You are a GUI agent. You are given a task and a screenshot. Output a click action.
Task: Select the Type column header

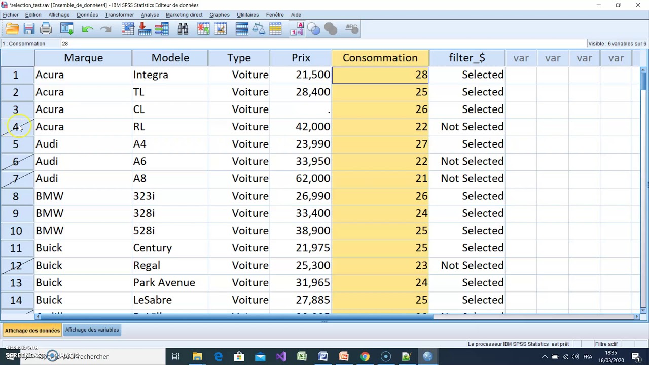239,58
